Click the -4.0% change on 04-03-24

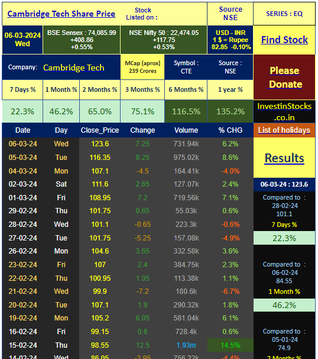231,171
